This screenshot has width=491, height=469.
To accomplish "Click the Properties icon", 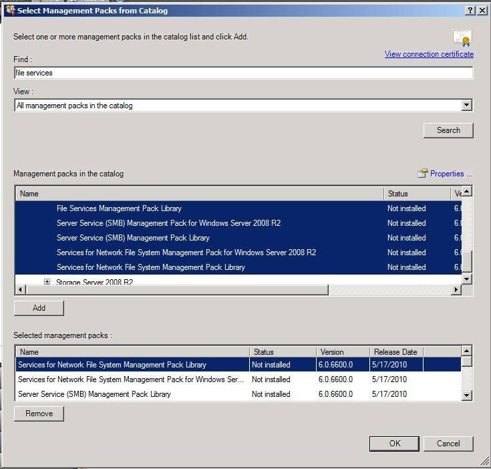I will [x=422, y=173].
